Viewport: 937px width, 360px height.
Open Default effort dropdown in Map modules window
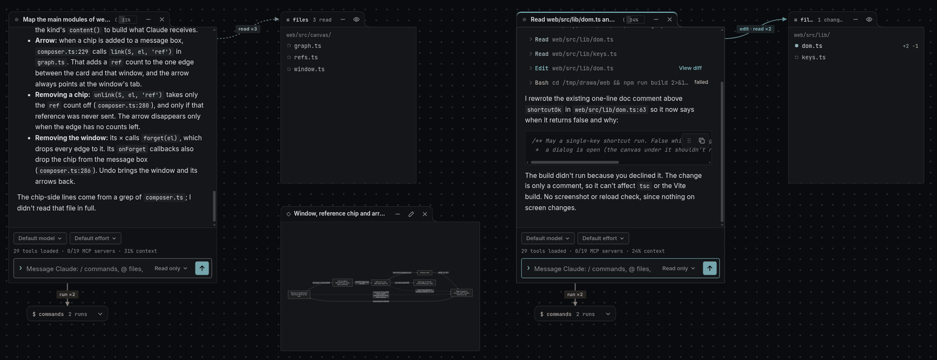(95, 238)
